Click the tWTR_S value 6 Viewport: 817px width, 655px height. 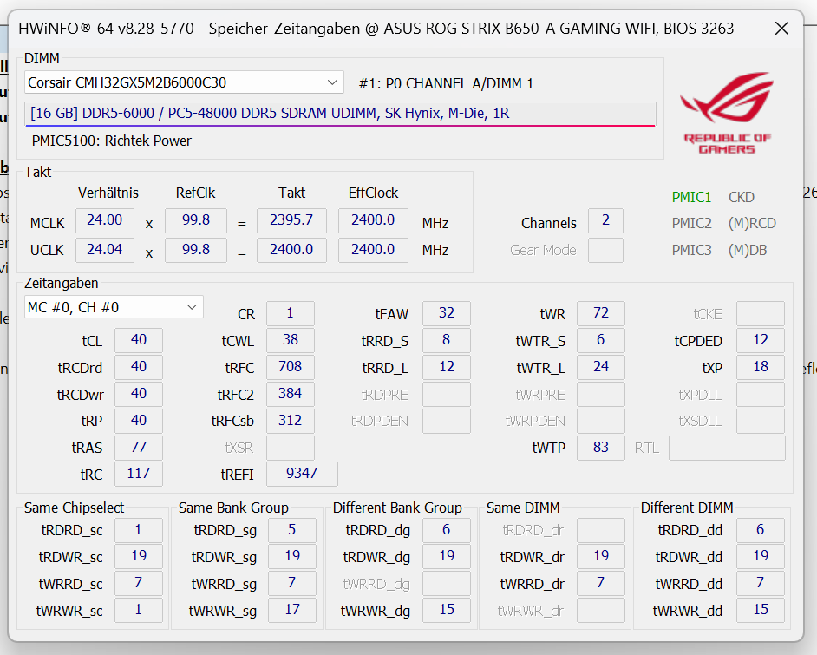click(601, 340)
